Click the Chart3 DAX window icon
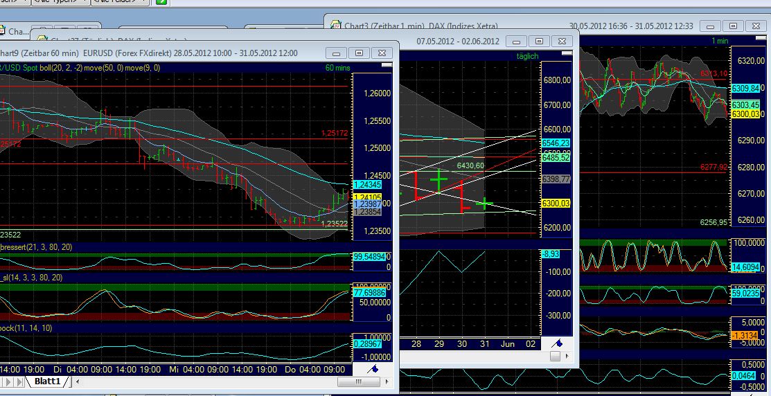 pyautogui.click(x=336, y=26)
